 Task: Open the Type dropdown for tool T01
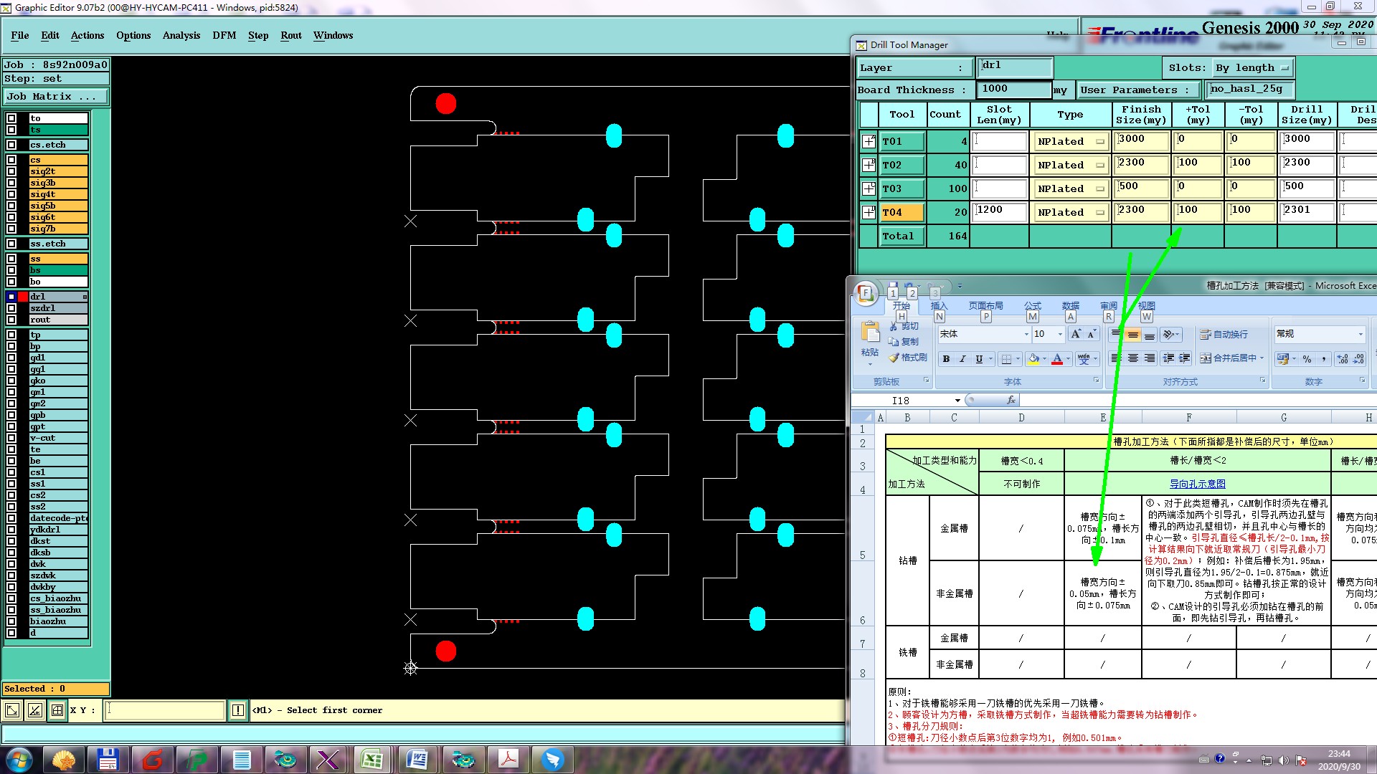(x=1070, y=141)
